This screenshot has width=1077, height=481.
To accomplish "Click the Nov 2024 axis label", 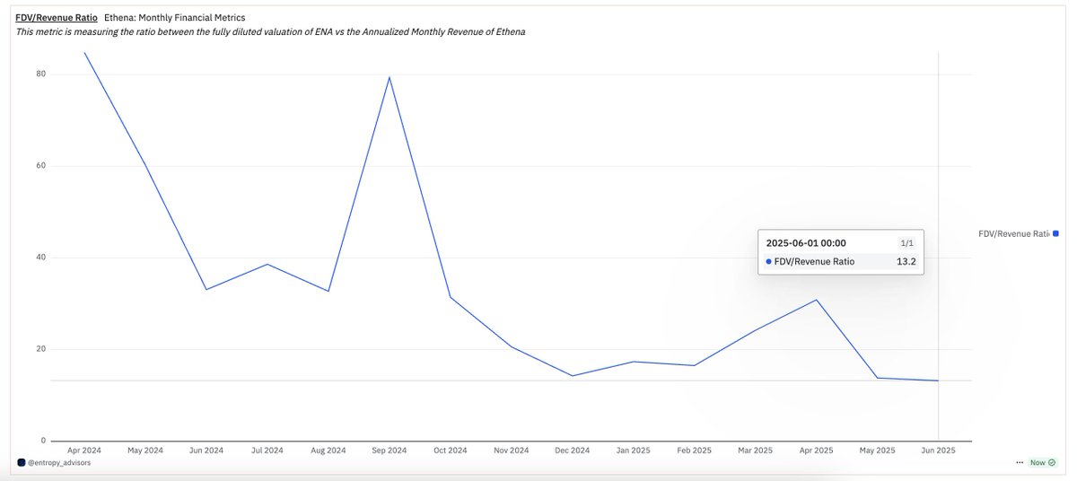I will point(512,450).
